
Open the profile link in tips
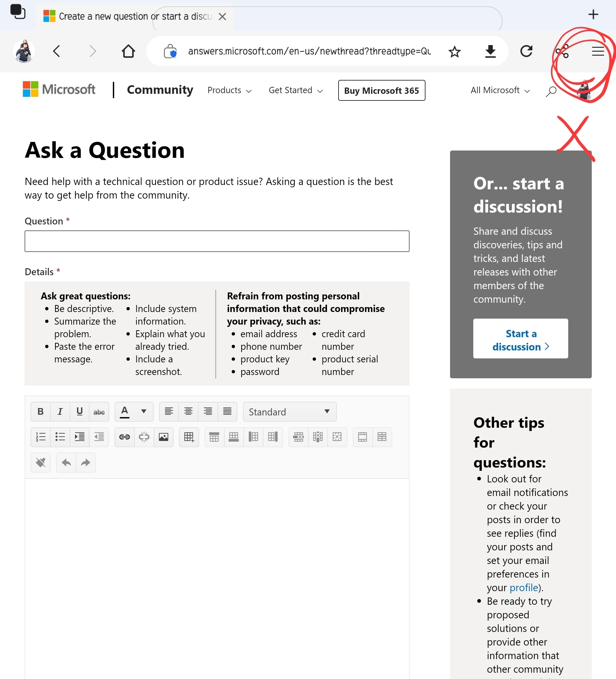(x=524, y=587)
